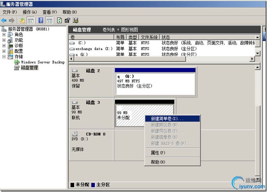
Task: Click the Rescan disks settings toolbar icon
Action: tap(76, 21)
